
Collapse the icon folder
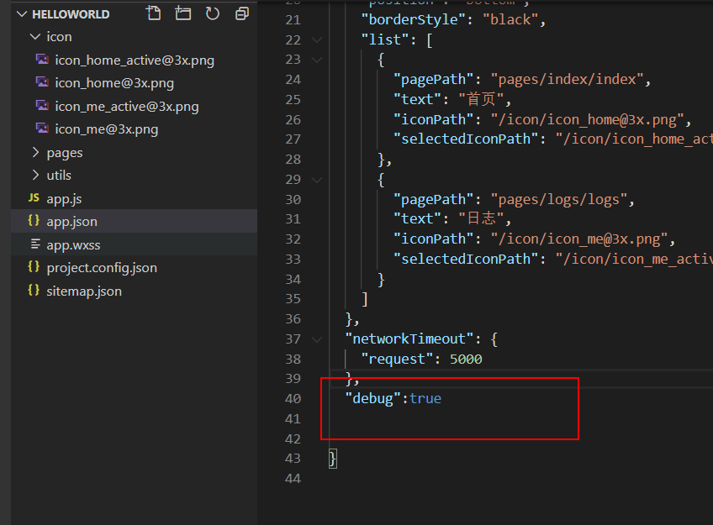point(35,37)
